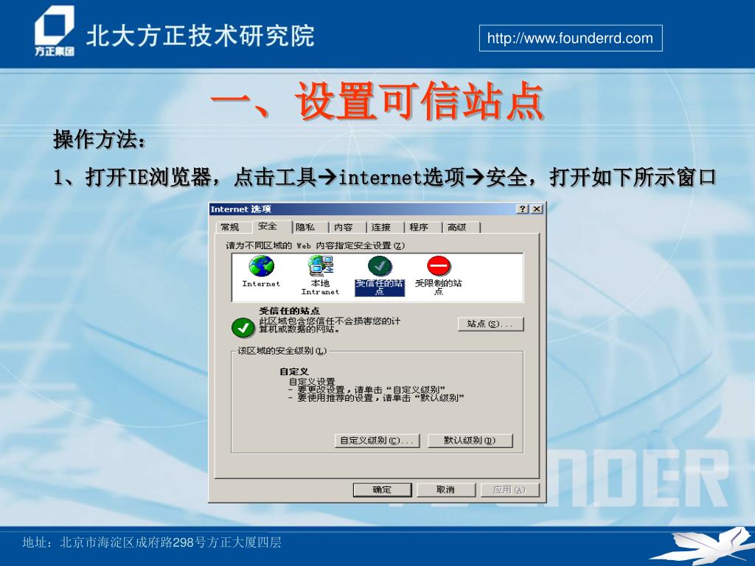The image size is (755, 566).
Task: Click the 请为不同区域的 Web 内容指定安全设置 label
Action: 316,245
